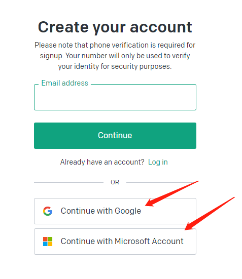Click the divider line right of OR

tap(161, 182)
